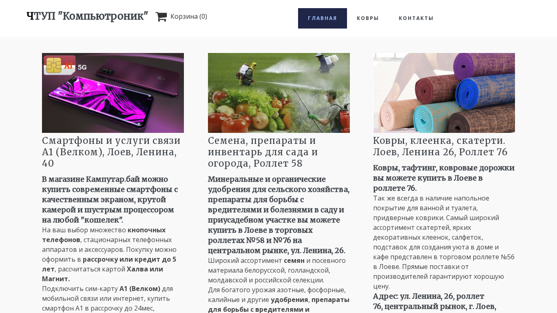The image size is (557, 313).
Task: Open the rolled carpets image
Action: click(x=444, y=93)
